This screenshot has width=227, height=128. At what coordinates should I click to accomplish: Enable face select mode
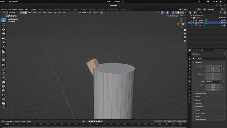tap(26, 13)
